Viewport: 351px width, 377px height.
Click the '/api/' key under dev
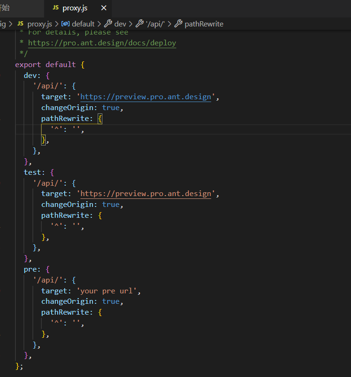click(48, 86)
